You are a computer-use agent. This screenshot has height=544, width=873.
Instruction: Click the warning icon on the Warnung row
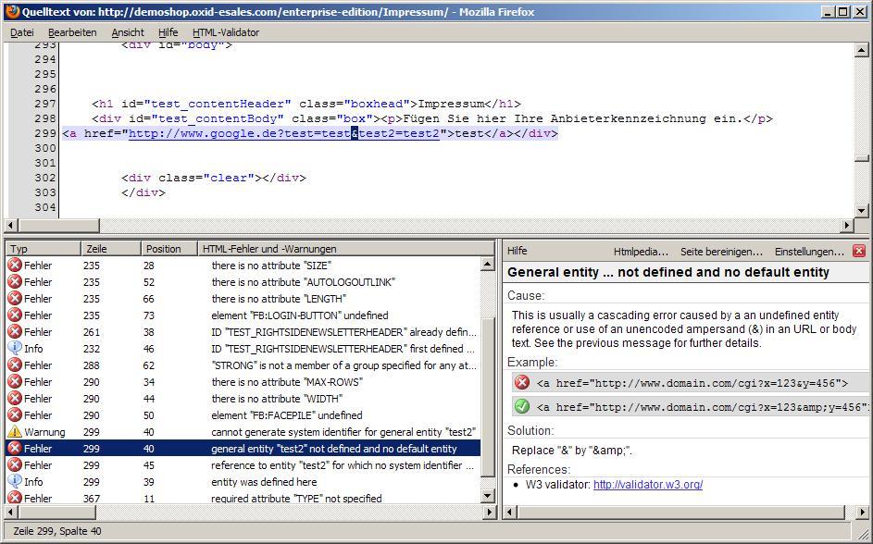15,432
